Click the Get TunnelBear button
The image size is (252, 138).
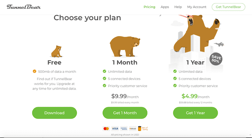coord(228,7)
